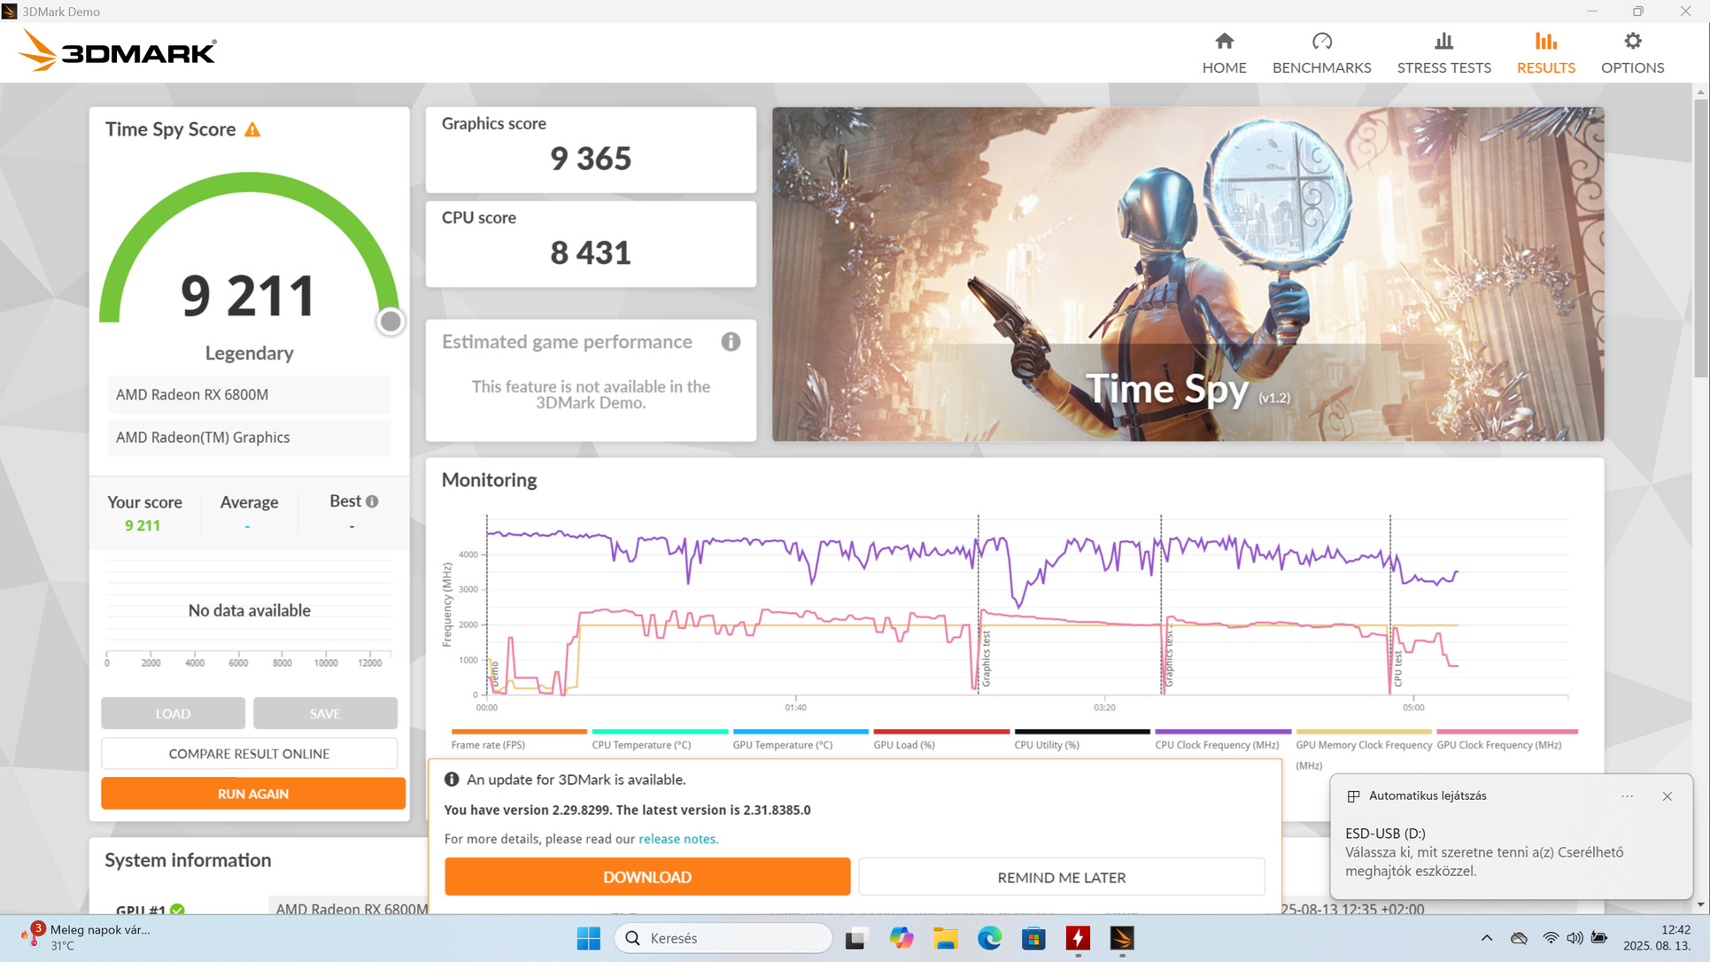Toggle the GPU Load (%) legend series
The image size is (1710, 962).
click(904, 745)
